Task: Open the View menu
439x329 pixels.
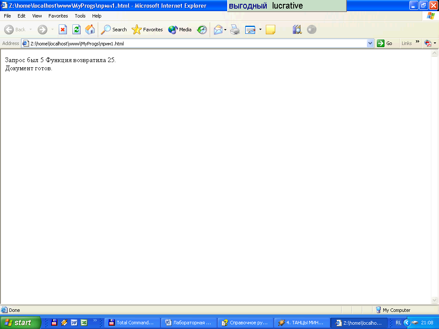Action: pos(37,16)
